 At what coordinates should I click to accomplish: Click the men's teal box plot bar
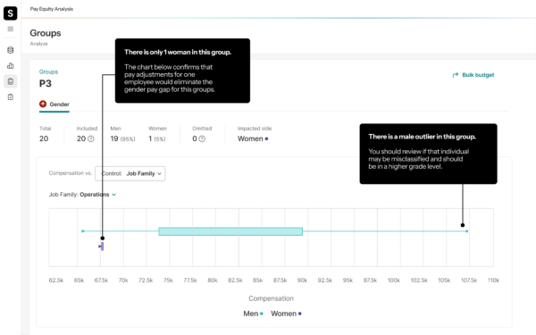(x=230, y=231)
